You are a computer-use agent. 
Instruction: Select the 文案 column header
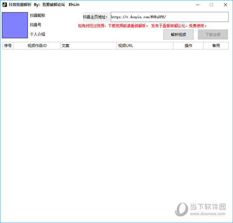pos(89,46)
